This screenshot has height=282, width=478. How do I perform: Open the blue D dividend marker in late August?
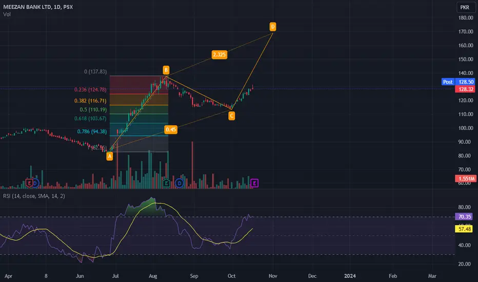click(180, 183)
